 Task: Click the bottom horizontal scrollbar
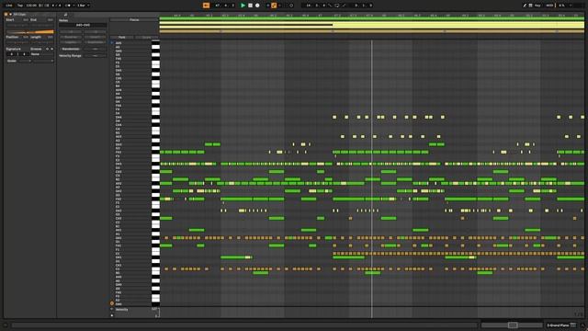[243, 325]
